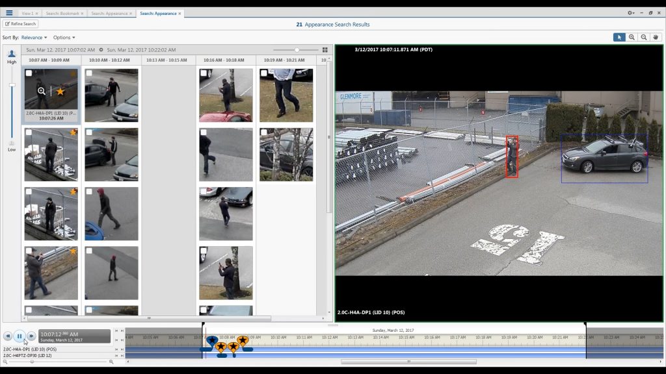Select the pointer selection tool
The image size is (666, 374).
click(619, 37)
